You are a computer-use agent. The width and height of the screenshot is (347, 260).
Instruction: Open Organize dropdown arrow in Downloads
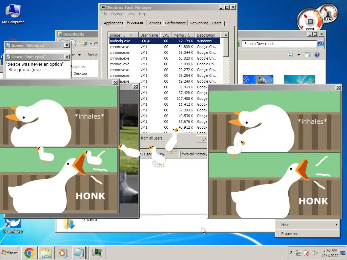[79, 55]
